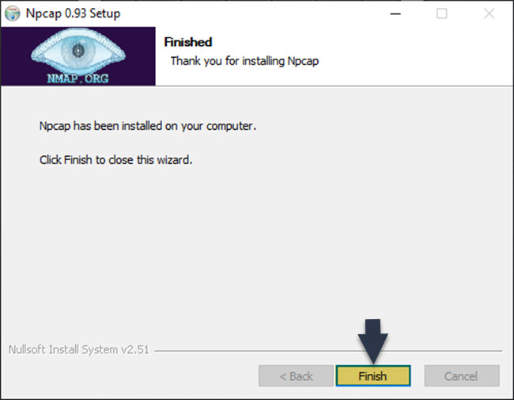
Task: Click the Npcap has been installed message
Action: pos(148,126)
